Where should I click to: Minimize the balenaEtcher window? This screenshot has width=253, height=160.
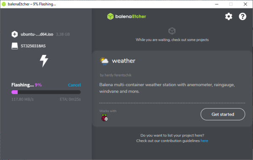pyautogui.click(x=217, y=4)
